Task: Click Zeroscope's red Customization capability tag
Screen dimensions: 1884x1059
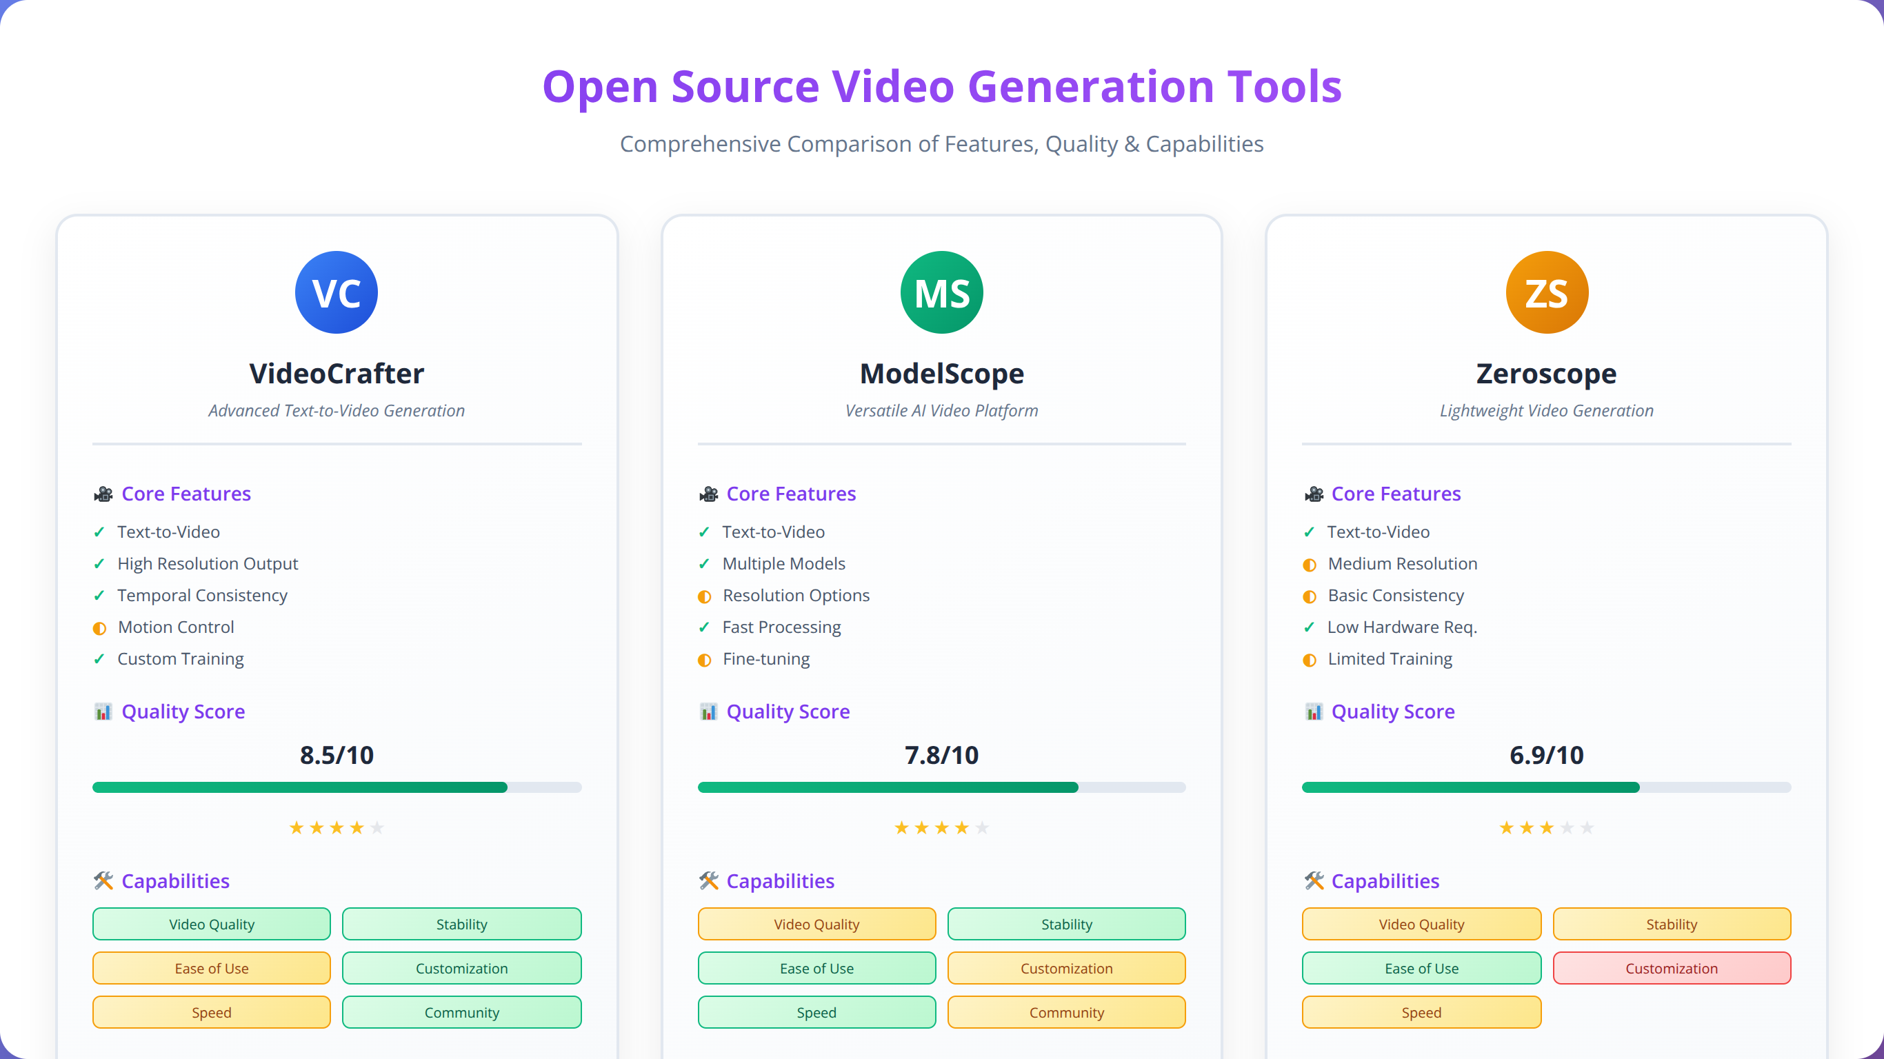Action: [1671, 968]
